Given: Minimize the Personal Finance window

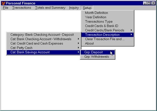Looking at the screenshot, I should pyautogui.click(x=145, y=3).
